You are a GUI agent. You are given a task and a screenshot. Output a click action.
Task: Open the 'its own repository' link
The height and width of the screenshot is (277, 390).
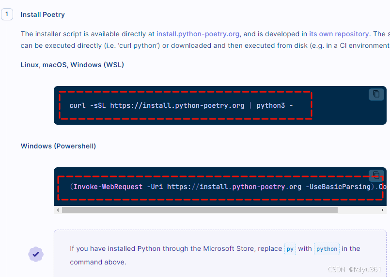point(339,34)
